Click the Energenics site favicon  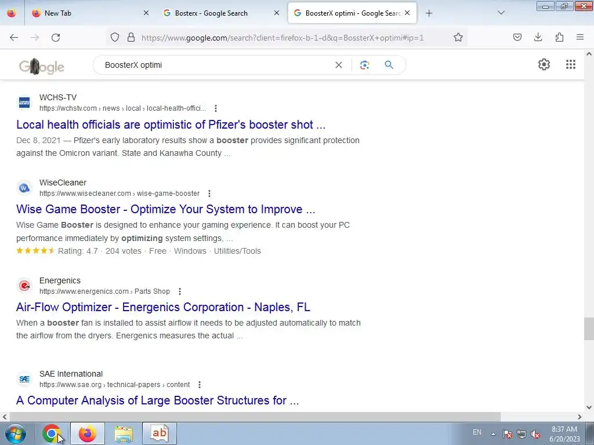(24, 286)
